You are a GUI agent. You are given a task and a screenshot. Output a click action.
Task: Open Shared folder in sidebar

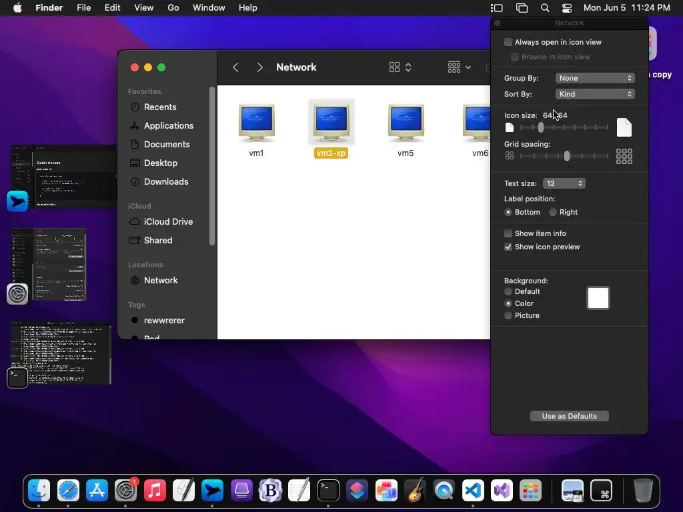point(157,240)
